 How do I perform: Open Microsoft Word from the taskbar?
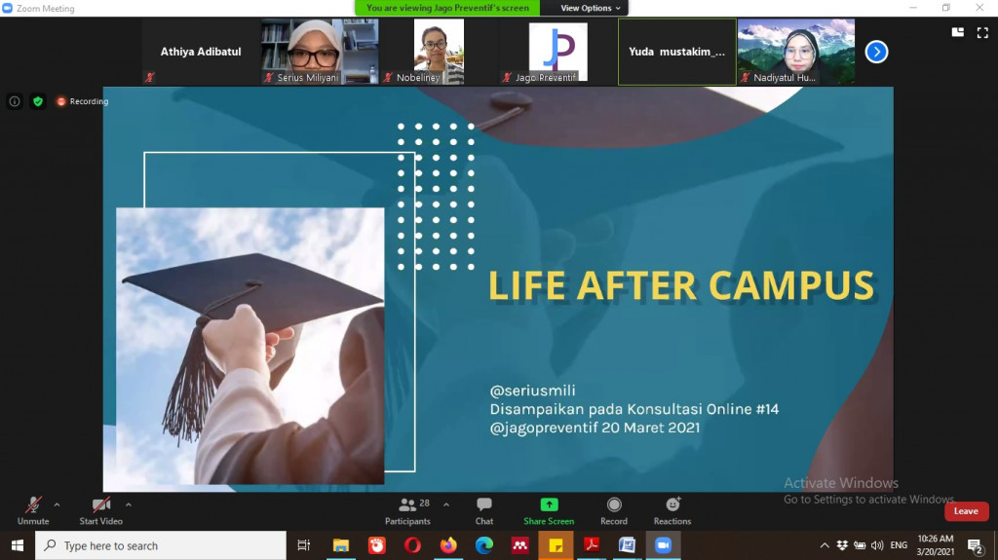pos(627,545)
